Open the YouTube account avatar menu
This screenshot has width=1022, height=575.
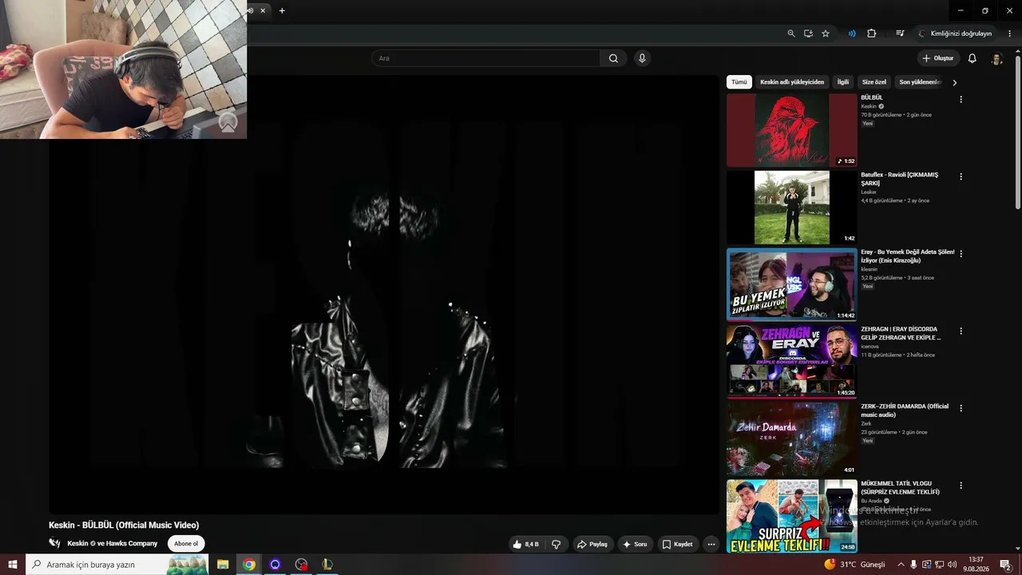coord(996,58)
